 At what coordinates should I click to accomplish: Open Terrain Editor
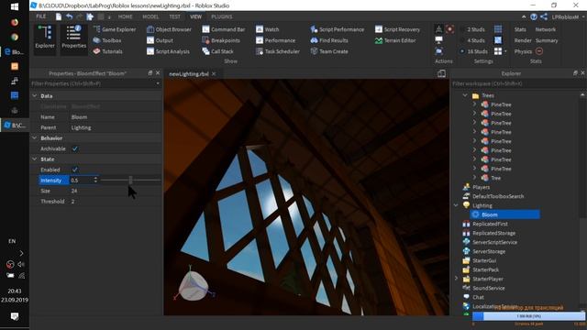click(395, 40)
